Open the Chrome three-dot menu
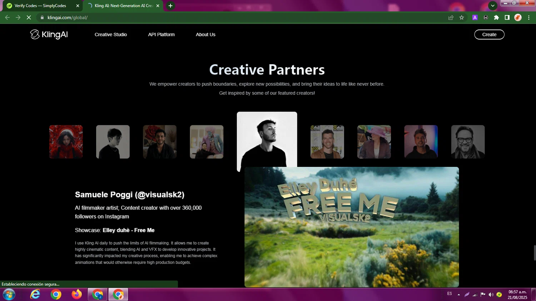The height and width of the screenshot is (301, 536). [x=529, y=17]
